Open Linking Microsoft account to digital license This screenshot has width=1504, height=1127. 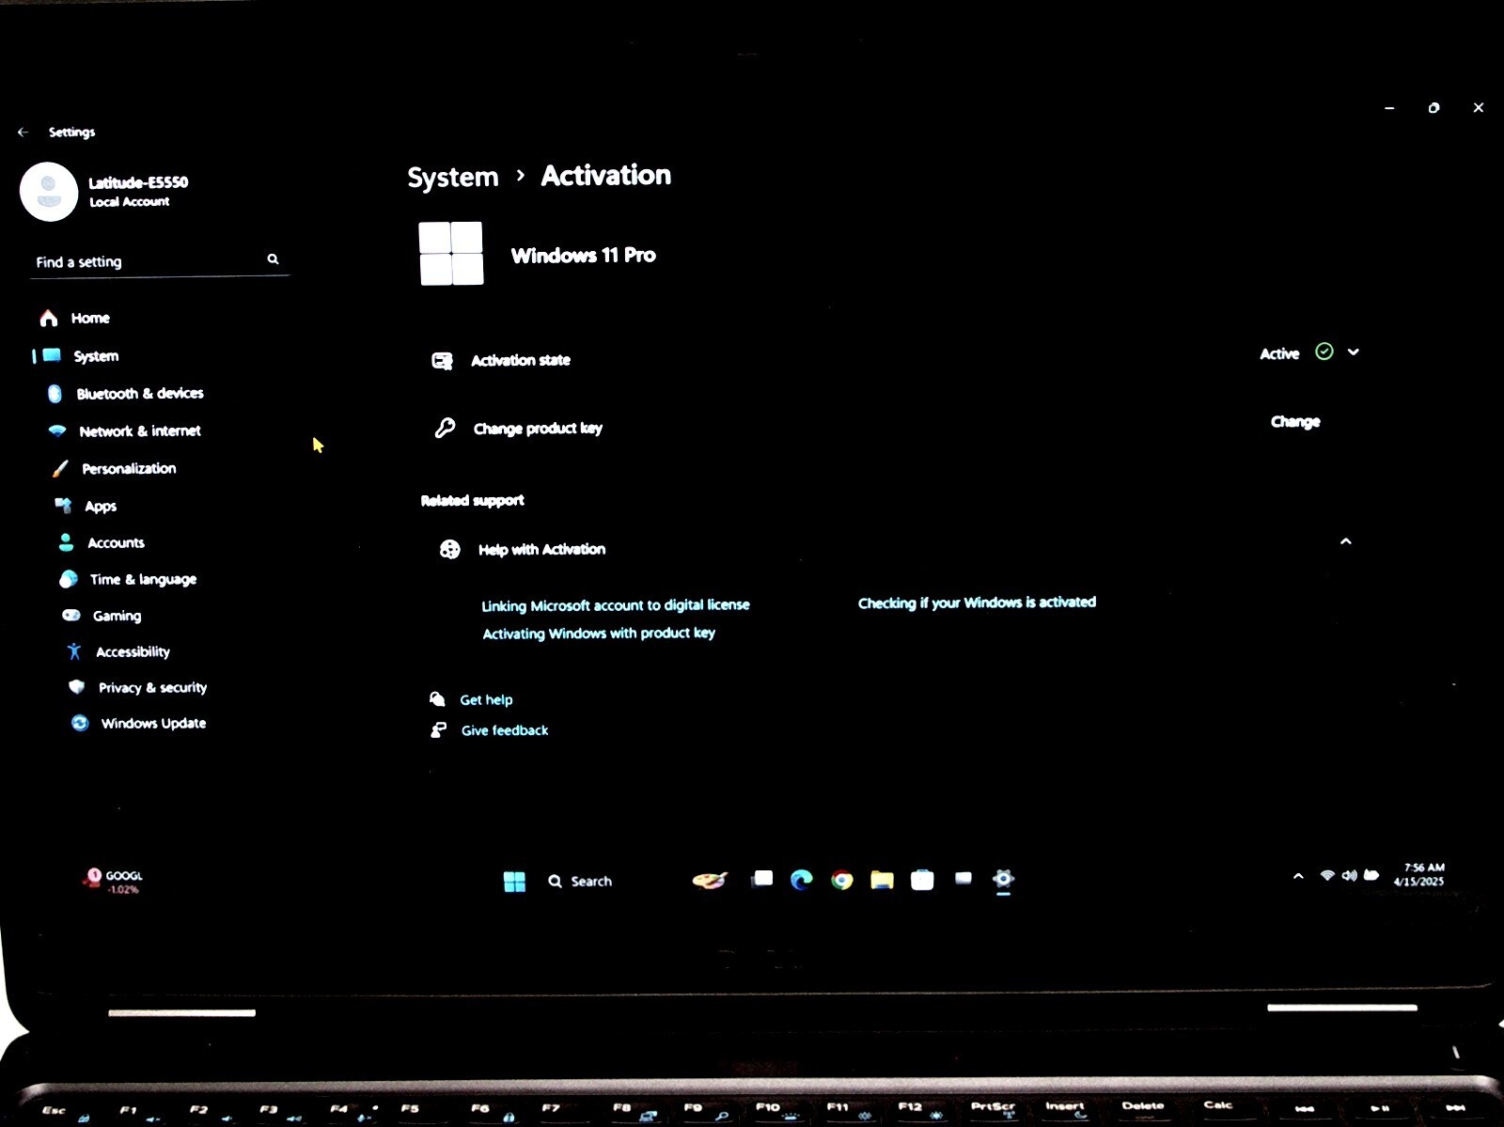[x=616, y=604]
